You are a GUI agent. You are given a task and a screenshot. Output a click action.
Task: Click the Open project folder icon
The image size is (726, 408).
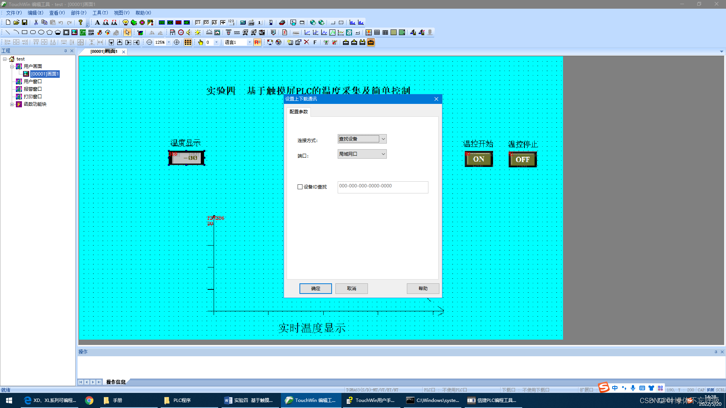[16, 22]
